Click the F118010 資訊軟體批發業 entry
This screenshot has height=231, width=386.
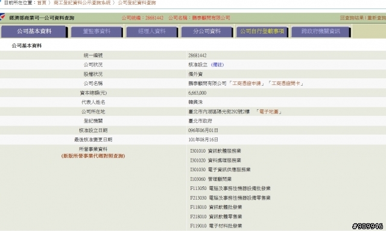click(x=216, y=207)
